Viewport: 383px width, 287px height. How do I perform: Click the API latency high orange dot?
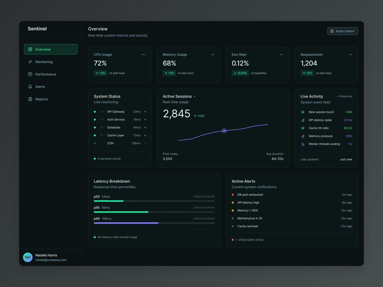(233, 202)
